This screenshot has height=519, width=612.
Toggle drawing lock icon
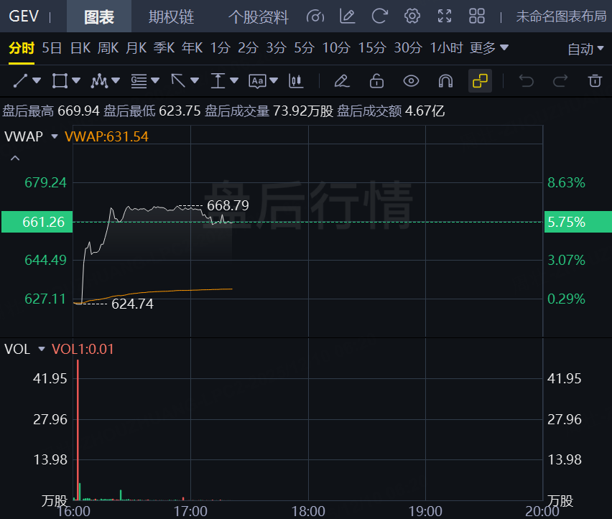click(x=376, y=81)
